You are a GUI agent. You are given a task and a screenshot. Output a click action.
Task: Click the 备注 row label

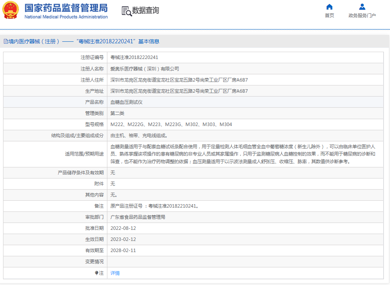99,206
